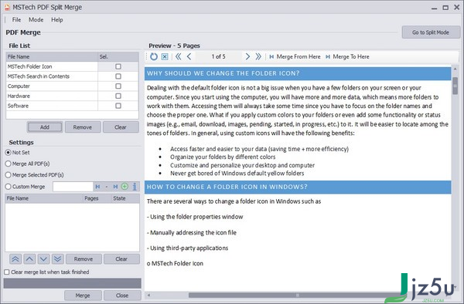464x304 pixels.
Task: Check Sel. box for Software
Action: tap(118, 106)
